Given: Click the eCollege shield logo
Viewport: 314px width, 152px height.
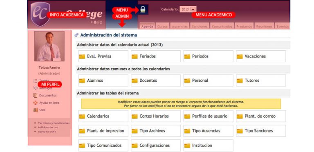Looking at the screenshot, I should click(x=40, y=14).
